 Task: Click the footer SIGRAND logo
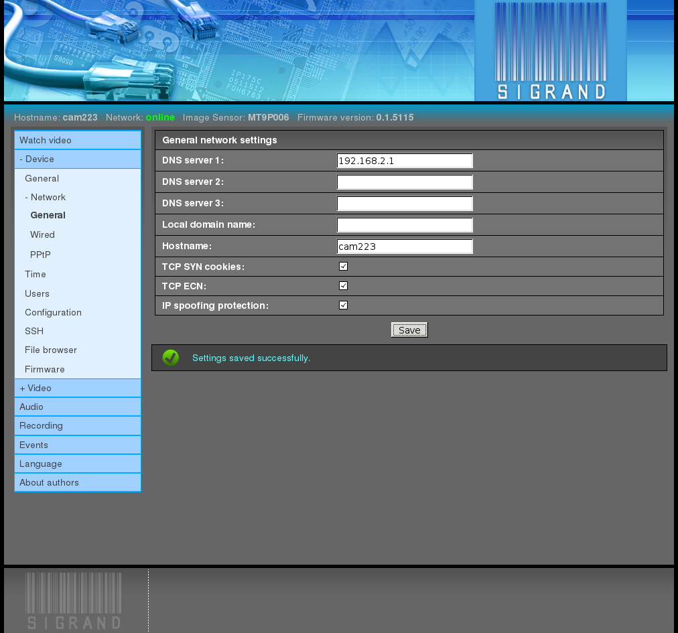tap(74, 601)
